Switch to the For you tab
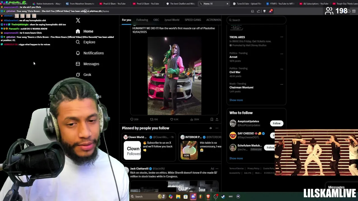Image resolution: width=358 pixels, height=201 pixels. [x=126, y=20]
